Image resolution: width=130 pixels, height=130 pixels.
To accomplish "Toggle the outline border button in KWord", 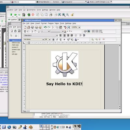I will pyautogui.click(x=25, y=31).
